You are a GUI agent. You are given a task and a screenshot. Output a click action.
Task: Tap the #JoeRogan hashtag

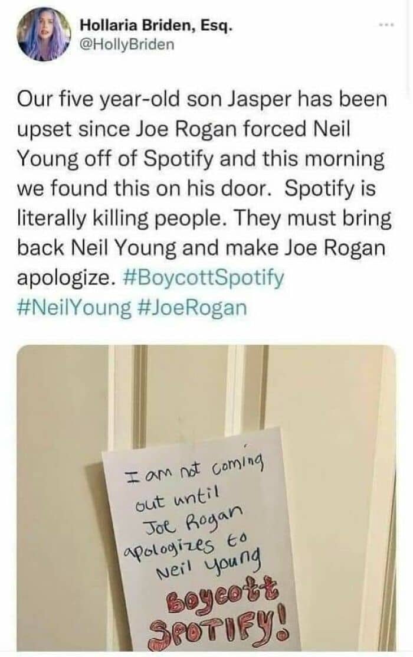[192, 308]
